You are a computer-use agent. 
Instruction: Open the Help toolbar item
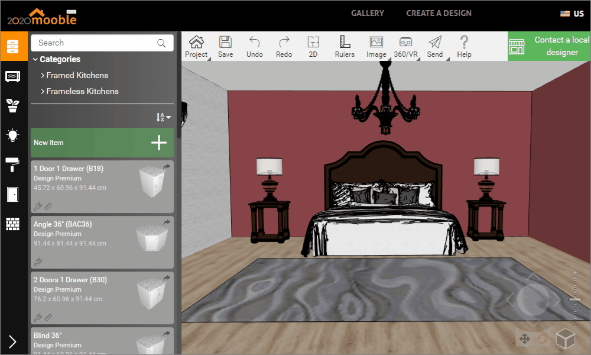pyautogui.click(x=465, y=46)
